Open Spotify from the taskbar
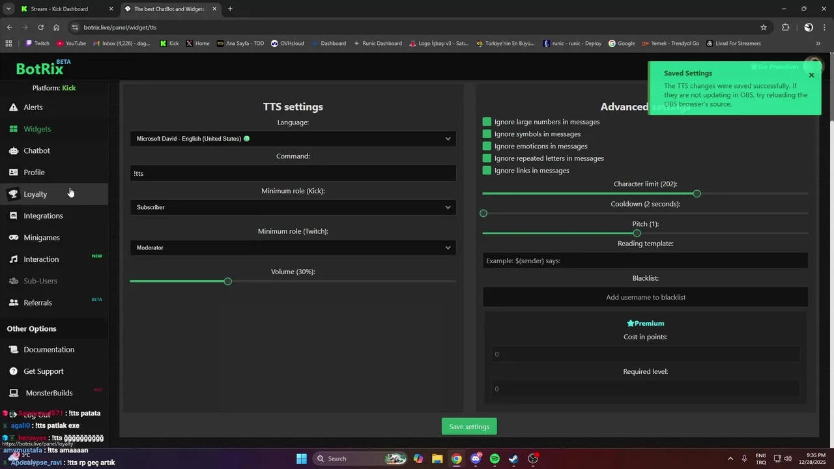Viewport: 834px width, 469px height. (495, 459)
